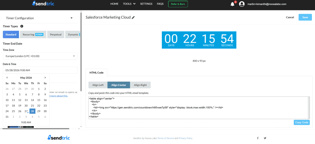Click the pencil icon to rename timer
Viewport: 315px width, 144px height.
133,18
